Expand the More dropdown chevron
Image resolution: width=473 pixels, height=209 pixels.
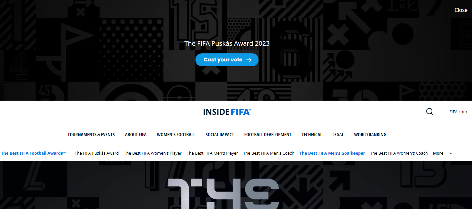451,153
